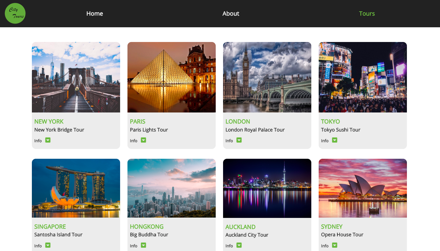Expand info arrow for Singapore tour

pyautogui.click(x=48, y=245)
